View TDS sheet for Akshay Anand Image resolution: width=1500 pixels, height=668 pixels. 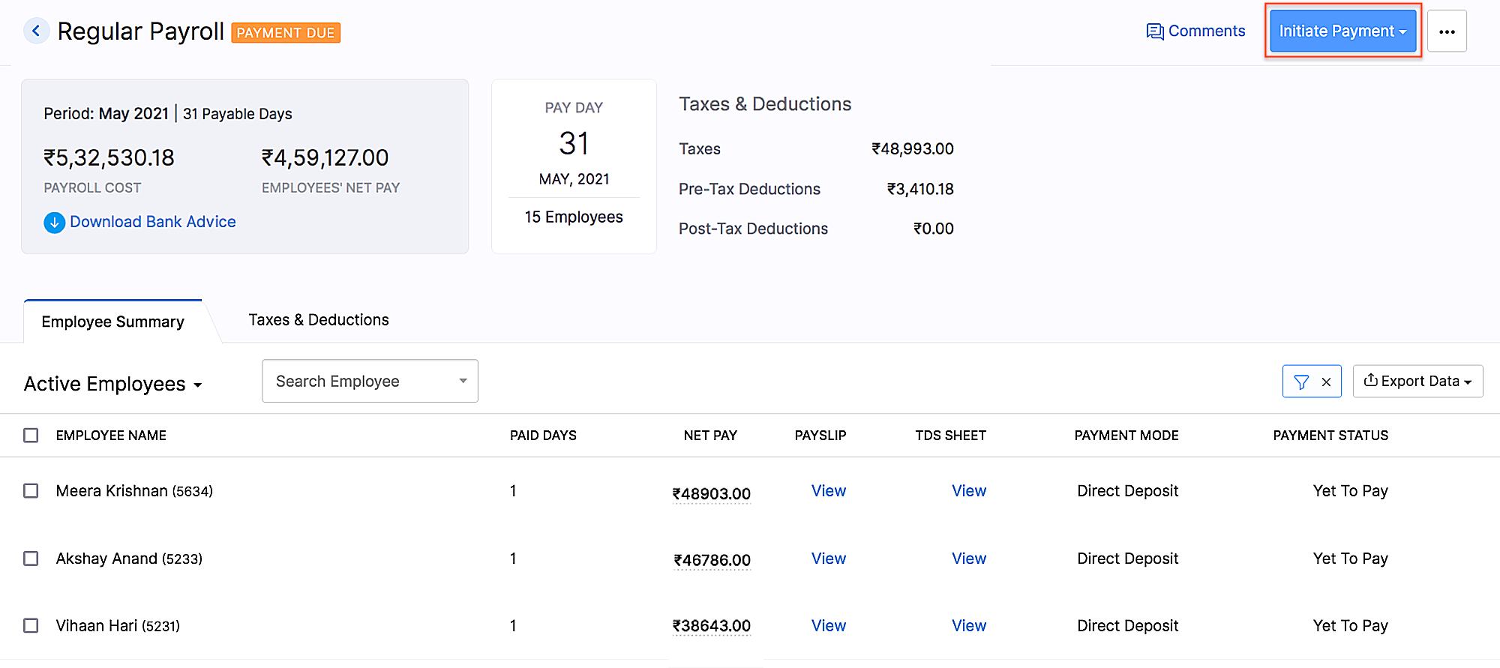968,559
